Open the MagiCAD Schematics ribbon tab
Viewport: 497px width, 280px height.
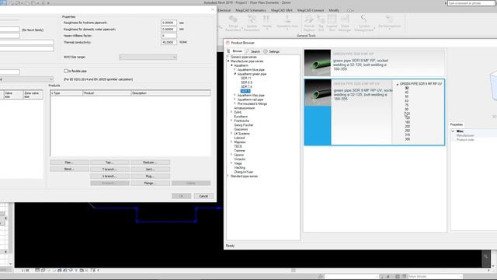[x=250, y=10]
